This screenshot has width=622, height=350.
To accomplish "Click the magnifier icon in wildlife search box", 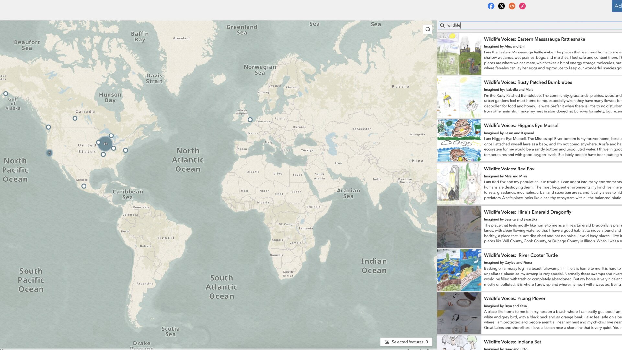I will coord(443,25).
